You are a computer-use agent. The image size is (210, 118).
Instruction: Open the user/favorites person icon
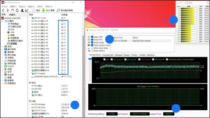coord(22,10)
